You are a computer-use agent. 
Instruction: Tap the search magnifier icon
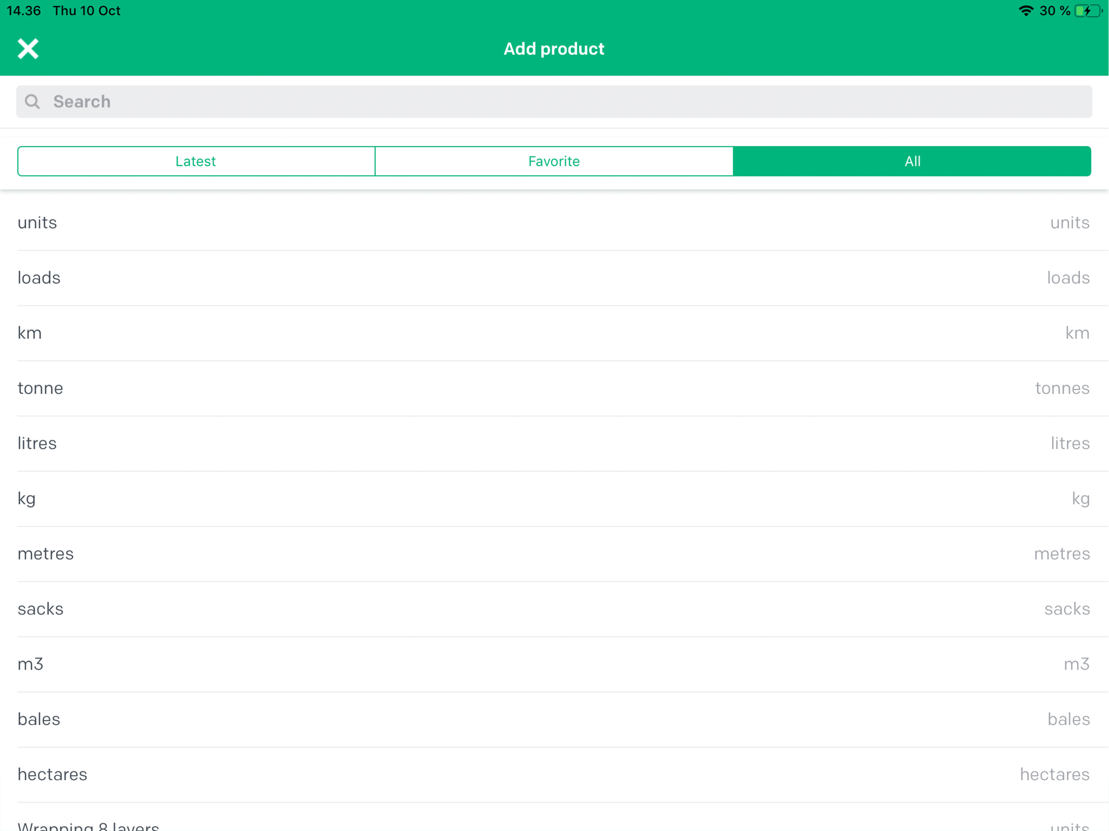(32, 102)
